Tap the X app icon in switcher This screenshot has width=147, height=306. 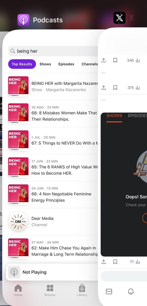[119, 18]
